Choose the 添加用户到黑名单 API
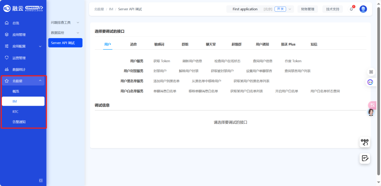 167,81
